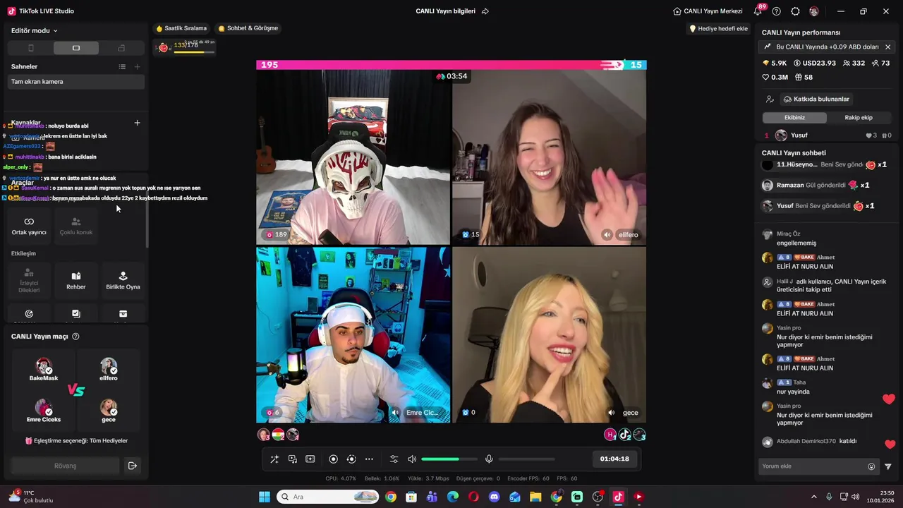Open the Birlikte Oyna tool
Viewport: 903px width, 508px height.
[123, 280]
